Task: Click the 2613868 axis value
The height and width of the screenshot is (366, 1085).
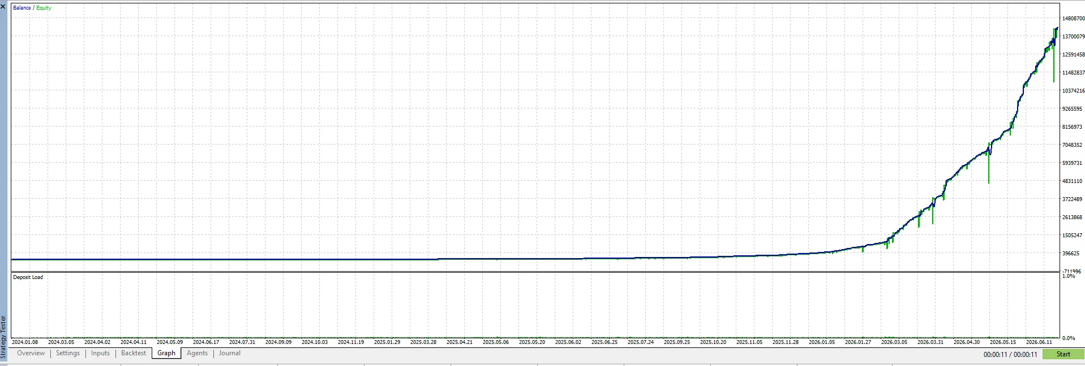Action: 1072,217
